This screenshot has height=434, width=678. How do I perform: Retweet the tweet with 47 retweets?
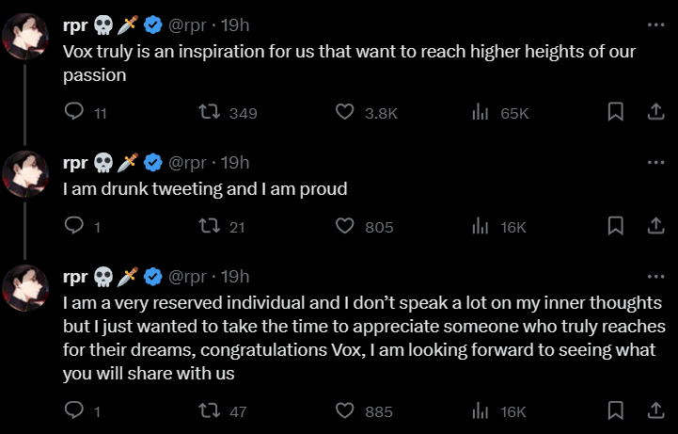point(212,411)
